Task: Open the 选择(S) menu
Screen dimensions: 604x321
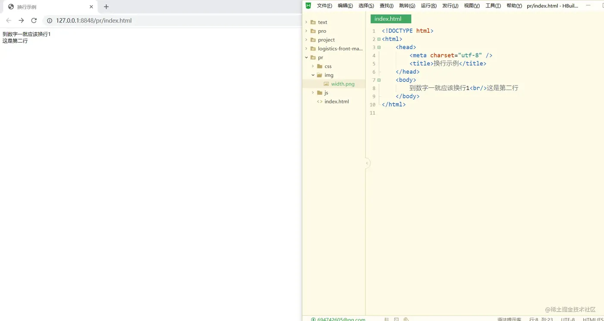Action: click(366, 6)
